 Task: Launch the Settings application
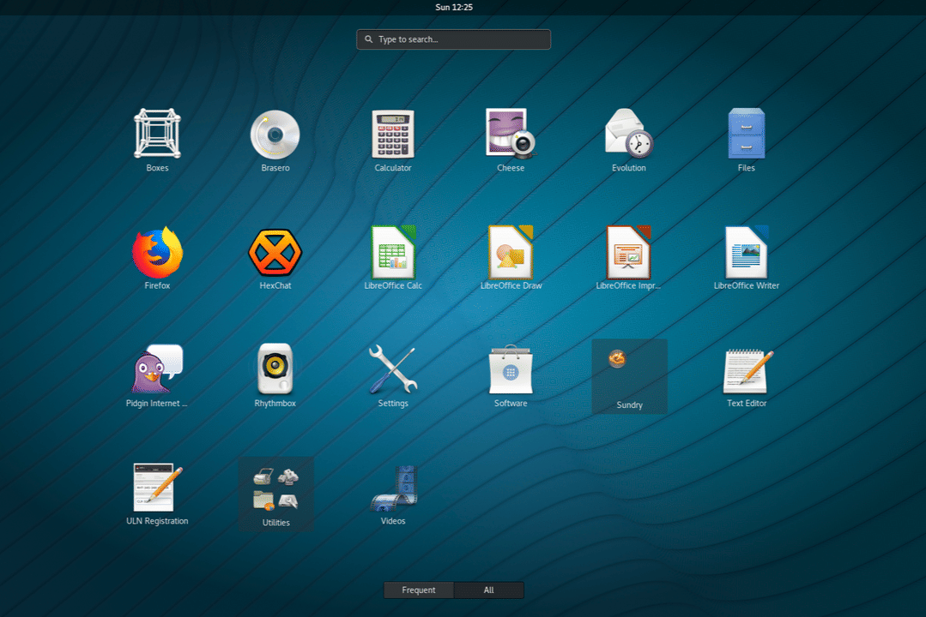(392, 368)
